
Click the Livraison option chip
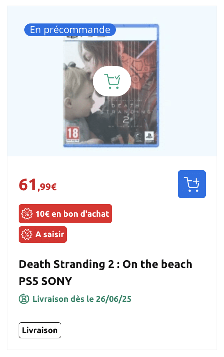(x=40, y=331)
